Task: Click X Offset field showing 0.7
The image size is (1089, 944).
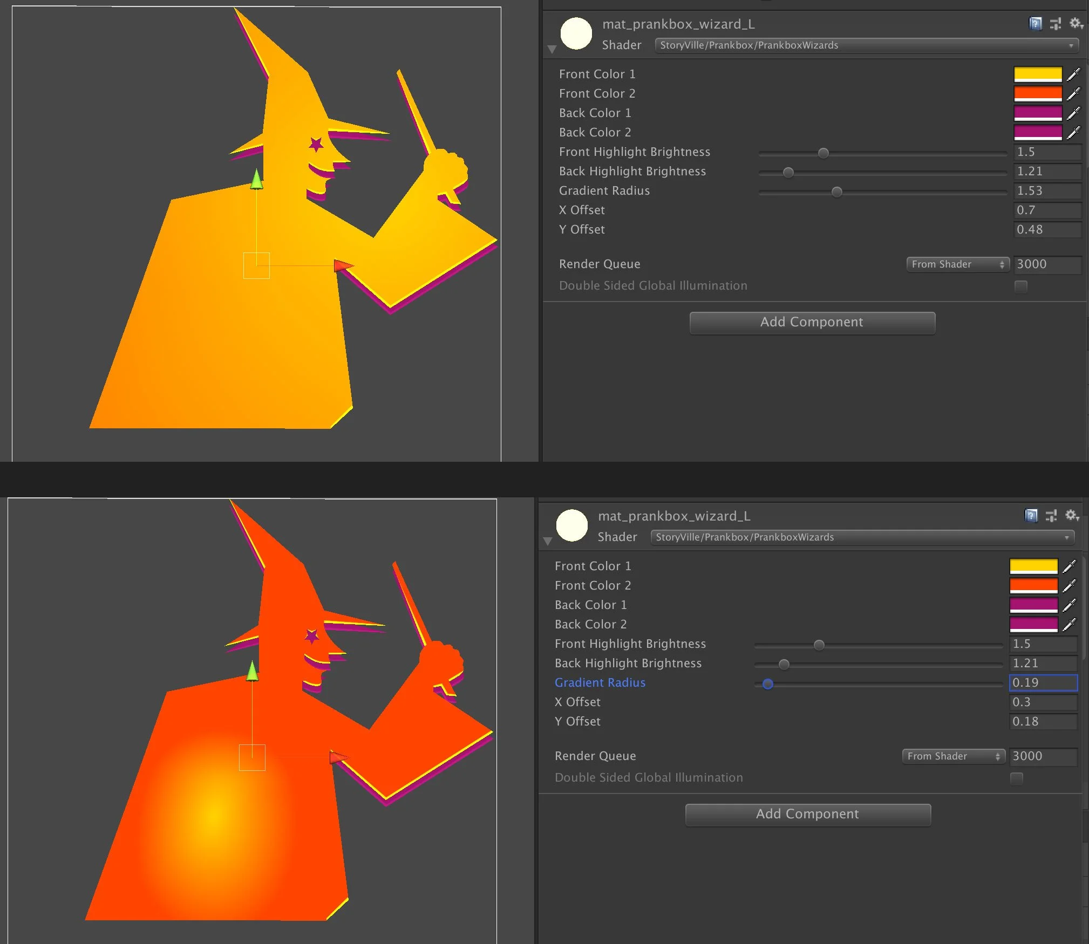Action: (x=1047, y=210)
